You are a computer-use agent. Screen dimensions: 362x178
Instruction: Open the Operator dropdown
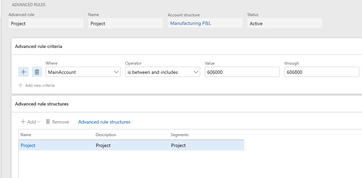[163, 72]
